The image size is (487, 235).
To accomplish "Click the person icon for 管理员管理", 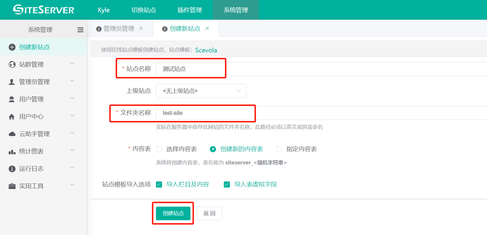I will [12, 82].
